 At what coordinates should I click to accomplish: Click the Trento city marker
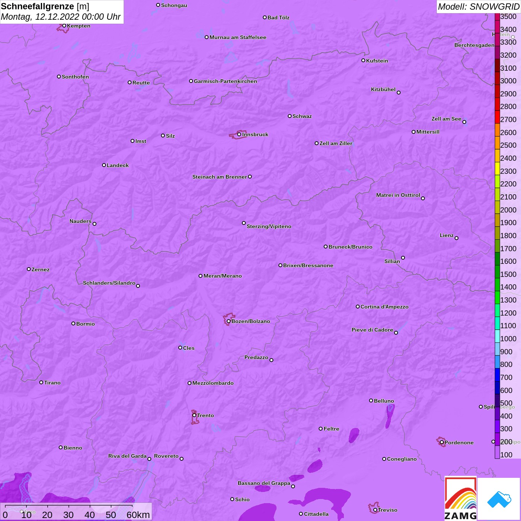click(x=194, y=415)
